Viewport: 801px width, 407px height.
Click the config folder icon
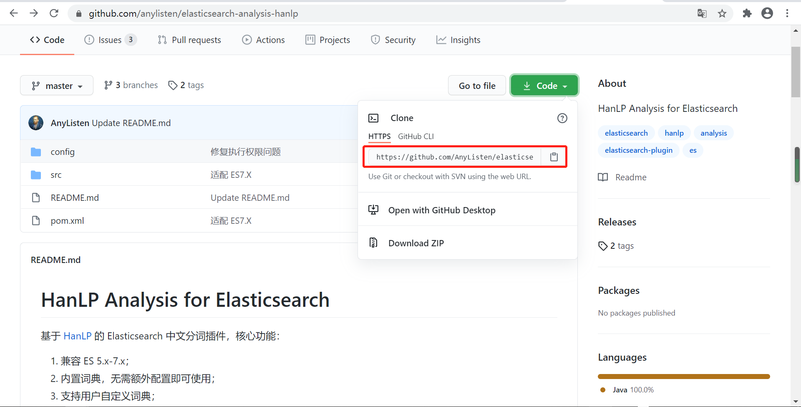tap(36, 152)
